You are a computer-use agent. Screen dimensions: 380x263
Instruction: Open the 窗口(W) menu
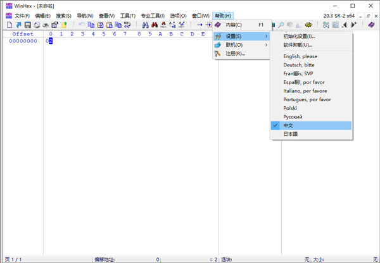click(x=201, y=16)
